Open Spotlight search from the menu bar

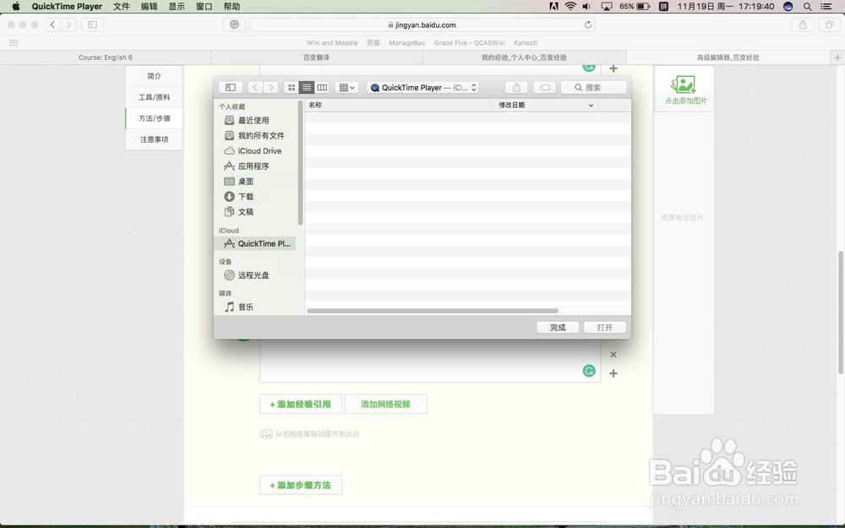(x=807, y=6)
